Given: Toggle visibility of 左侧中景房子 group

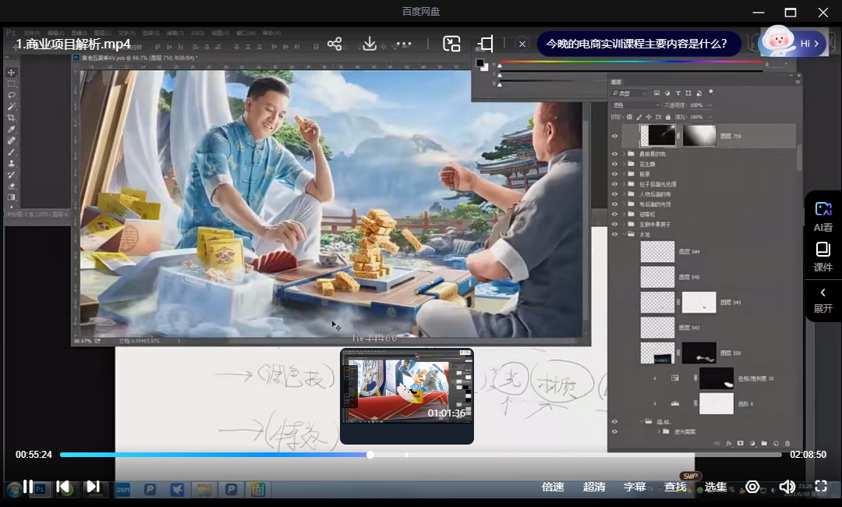Looking at the screenshot, I should (615, 224).
